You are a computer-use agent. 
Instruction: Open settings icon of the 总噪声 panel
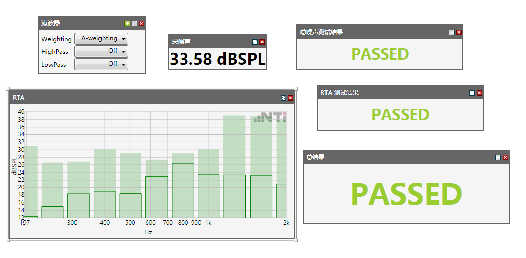coord(255,42)
